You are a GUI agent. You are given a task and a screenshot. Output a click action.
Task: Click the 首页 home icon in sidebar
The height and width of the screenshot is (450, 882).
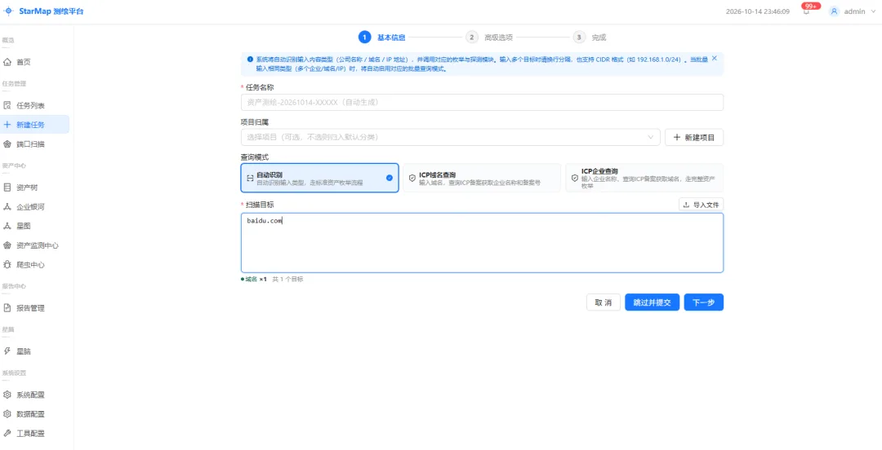pyautogui.click(x=7, y=62)
